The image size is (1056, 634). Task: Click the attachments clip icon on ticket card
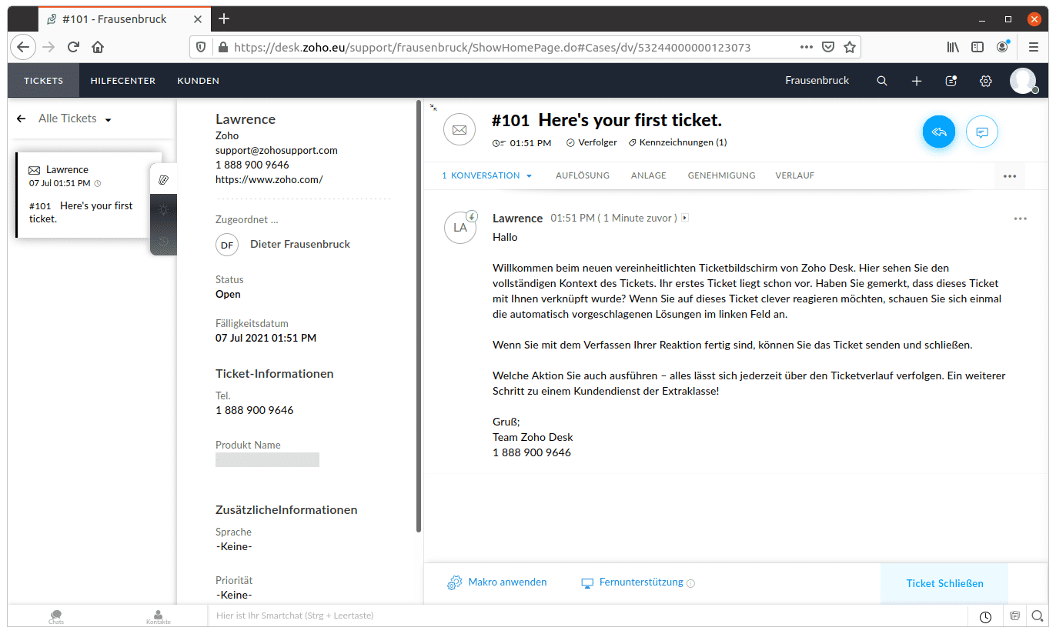coord(163,179)
